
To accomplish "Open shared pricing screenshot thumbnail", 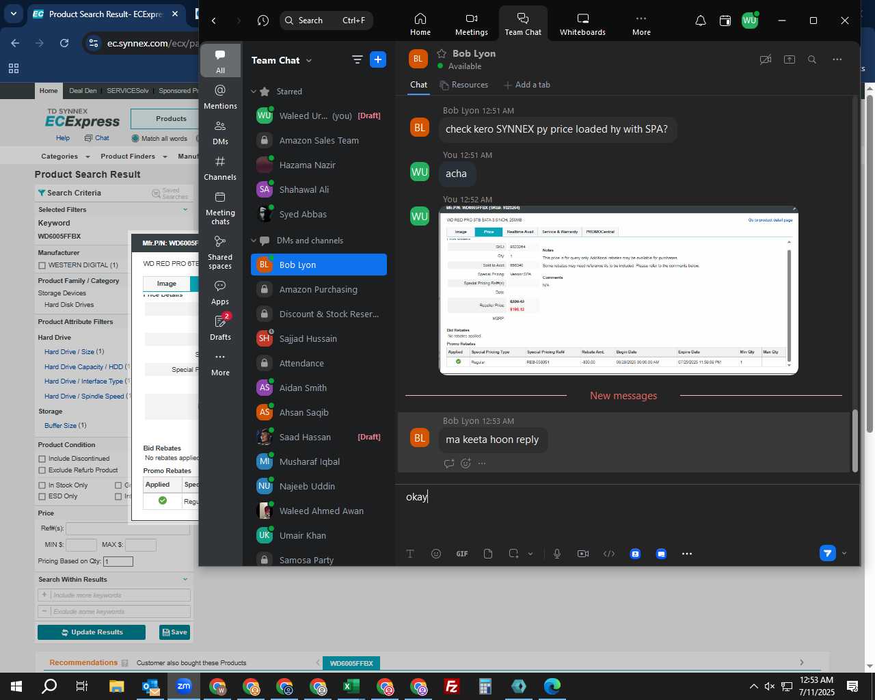I will tap(619, 290).
